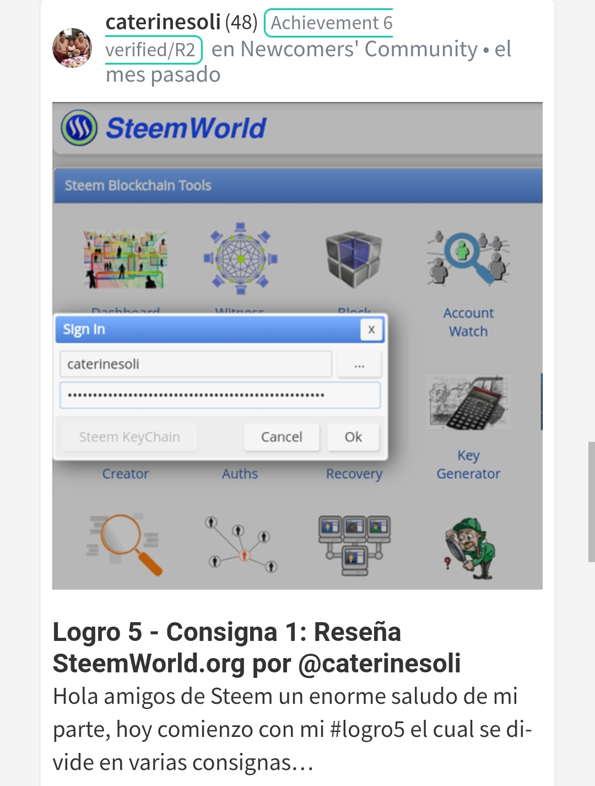Click the Key Generator label
This screenshot has width=595, height=786.
tap(468, 464)
